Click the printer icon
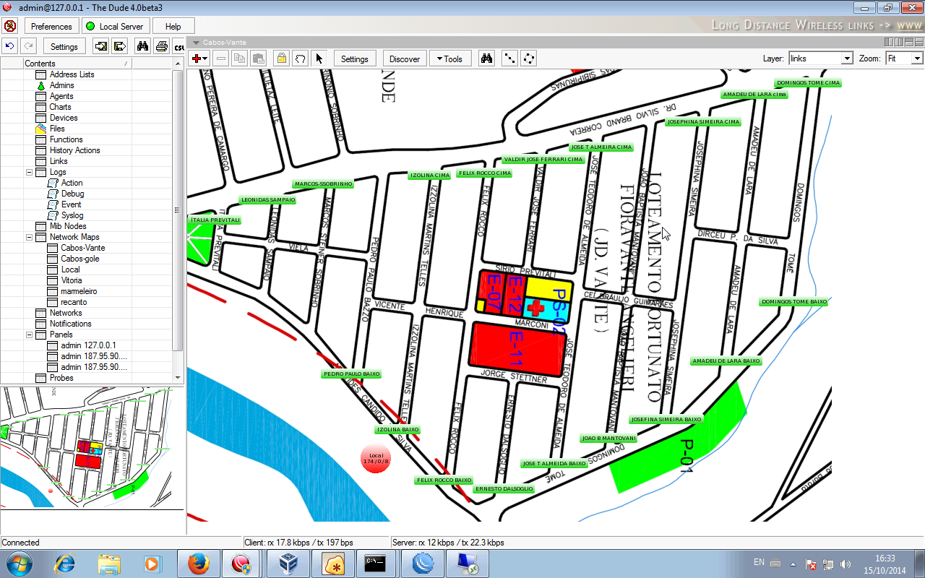Screen dimensions: 925x578 (x=161, y=46)
